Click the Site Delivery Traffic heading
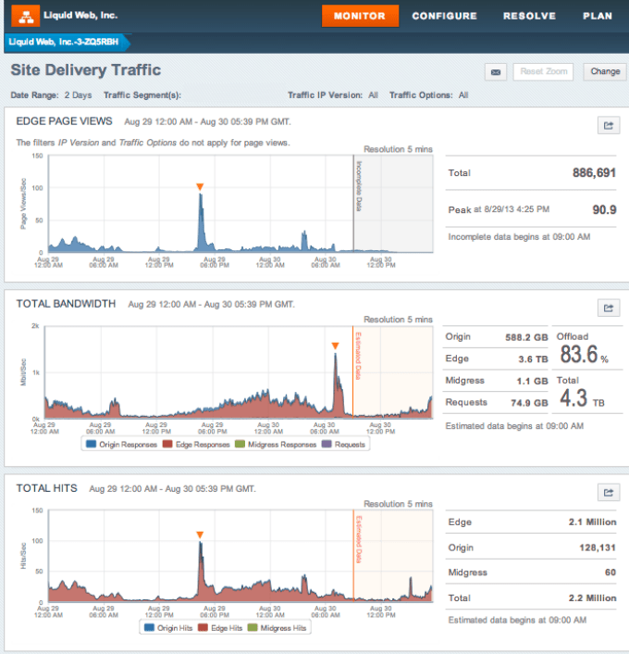 86,70
